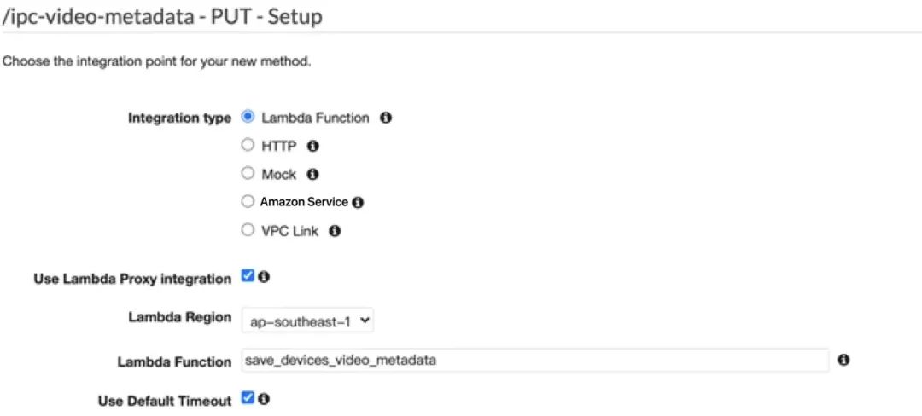
Task: Click the 'Use Default Timeout' label text
Action: coord(164,402)
